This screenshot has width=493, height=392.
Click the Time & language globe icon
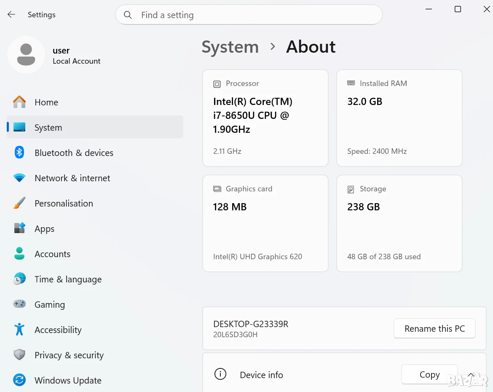(x=19, y=279)
